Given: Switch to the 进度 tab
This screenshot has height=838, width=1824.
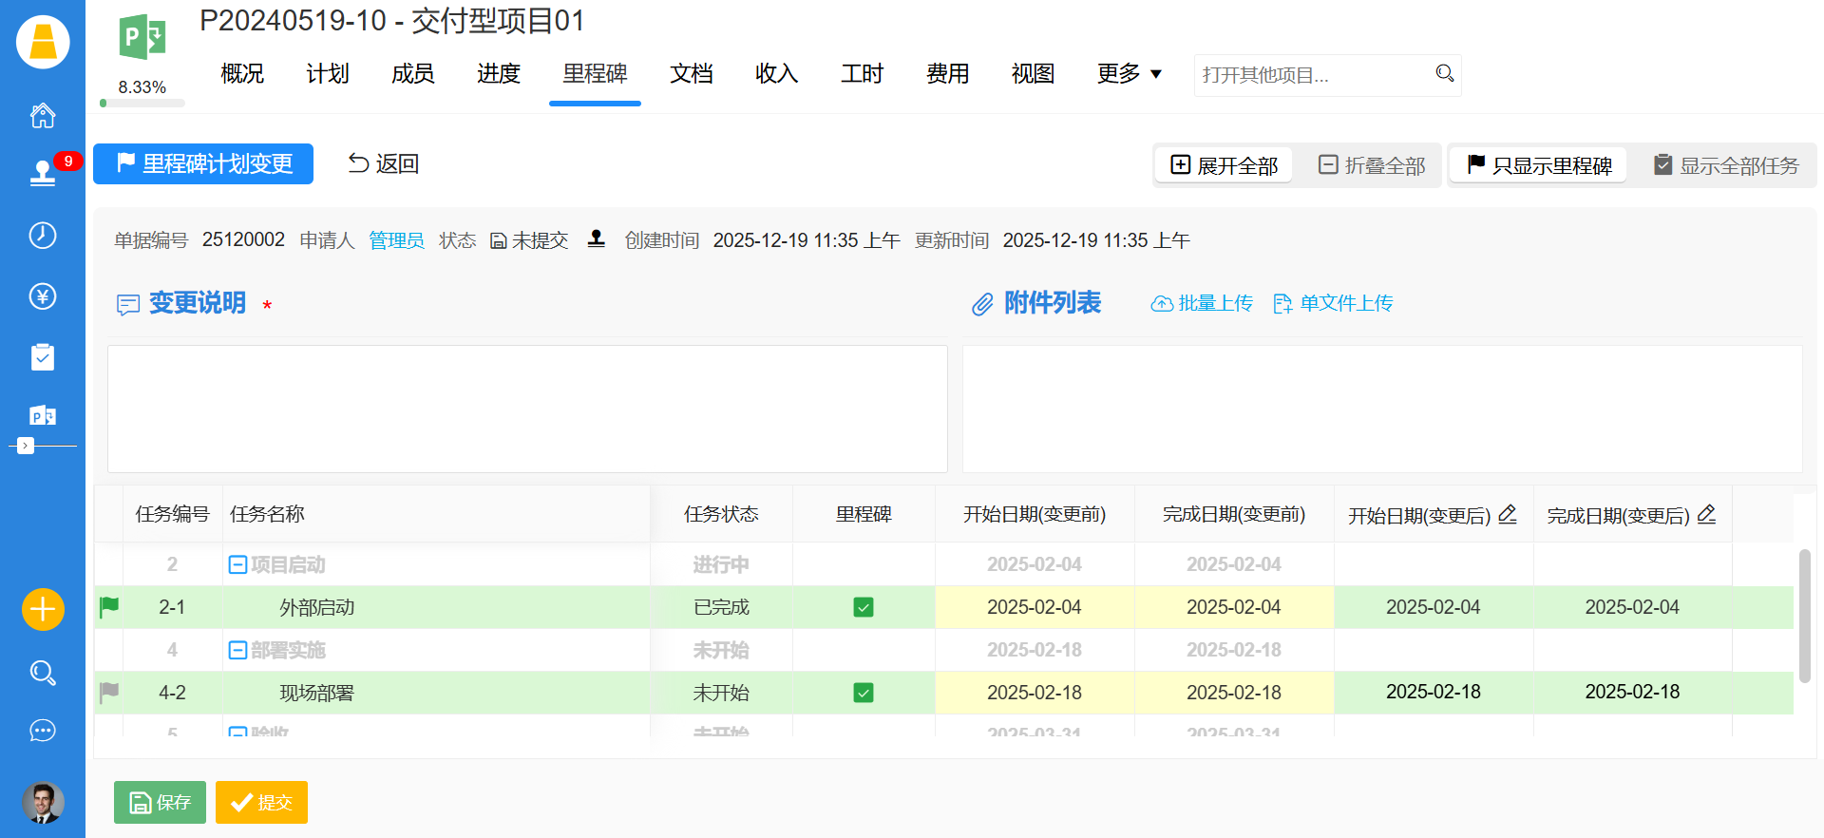Looking at the screenshot, I should tap(499, 74).
